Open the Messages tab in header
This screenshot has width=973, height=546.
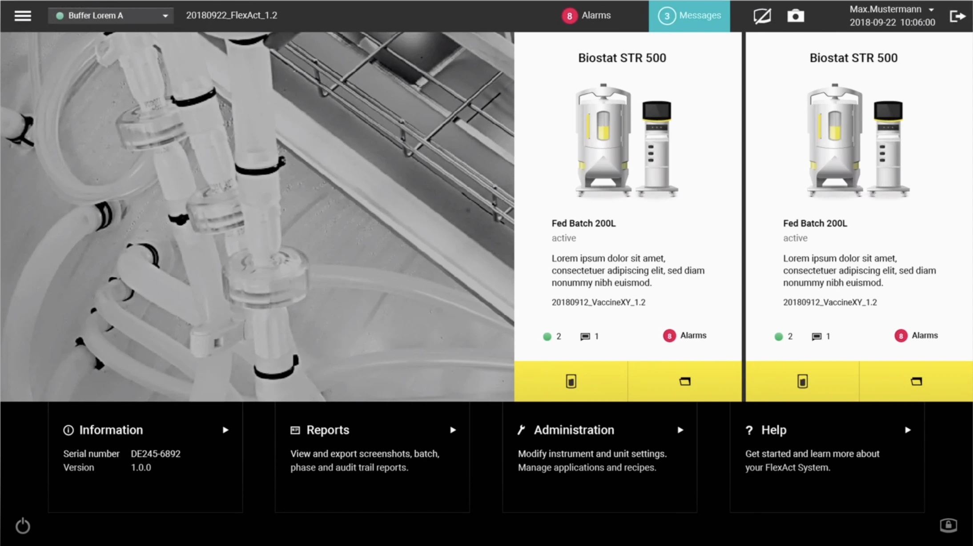click(689, 16)
